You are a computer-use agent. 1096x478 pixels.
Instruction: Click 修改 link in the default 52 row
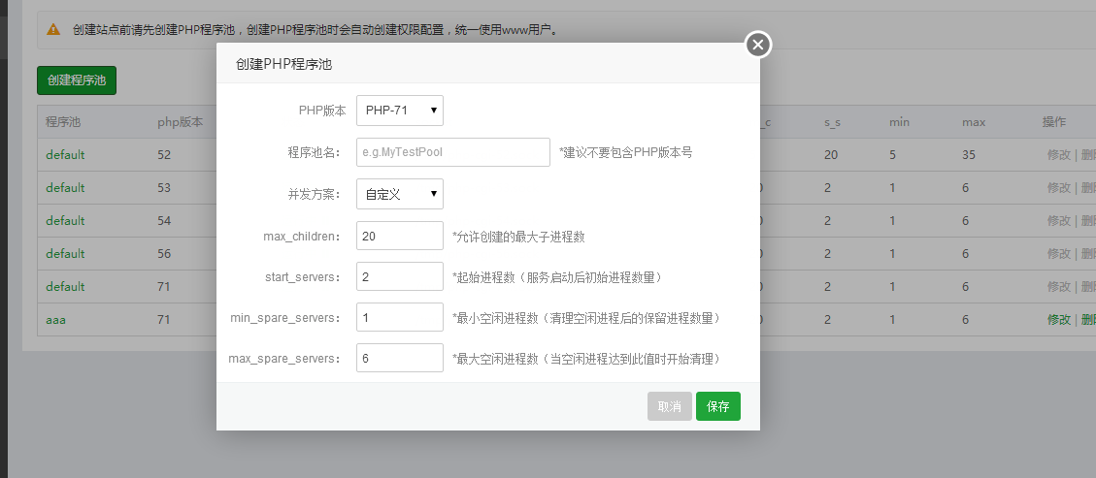pos(1058,154)
